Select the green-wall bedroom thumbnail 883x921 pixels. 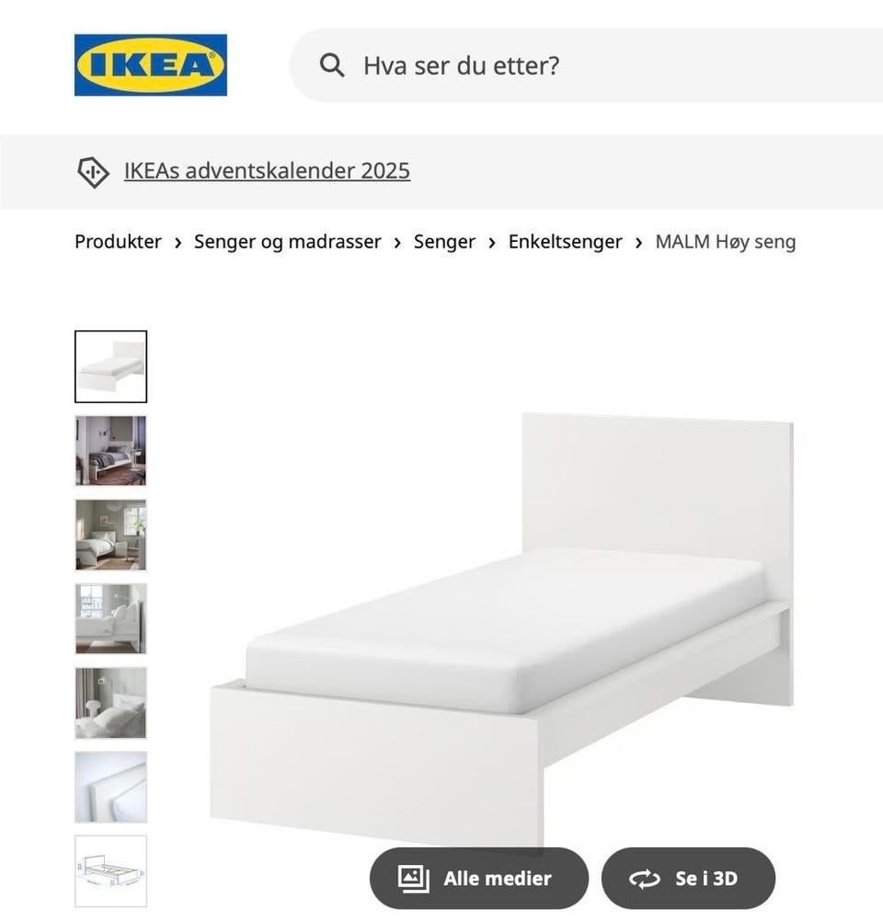click(111, 535)
